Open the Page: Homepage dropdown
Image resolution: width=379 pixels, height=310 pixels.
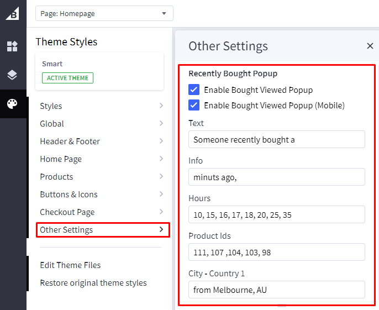(104, 13)
